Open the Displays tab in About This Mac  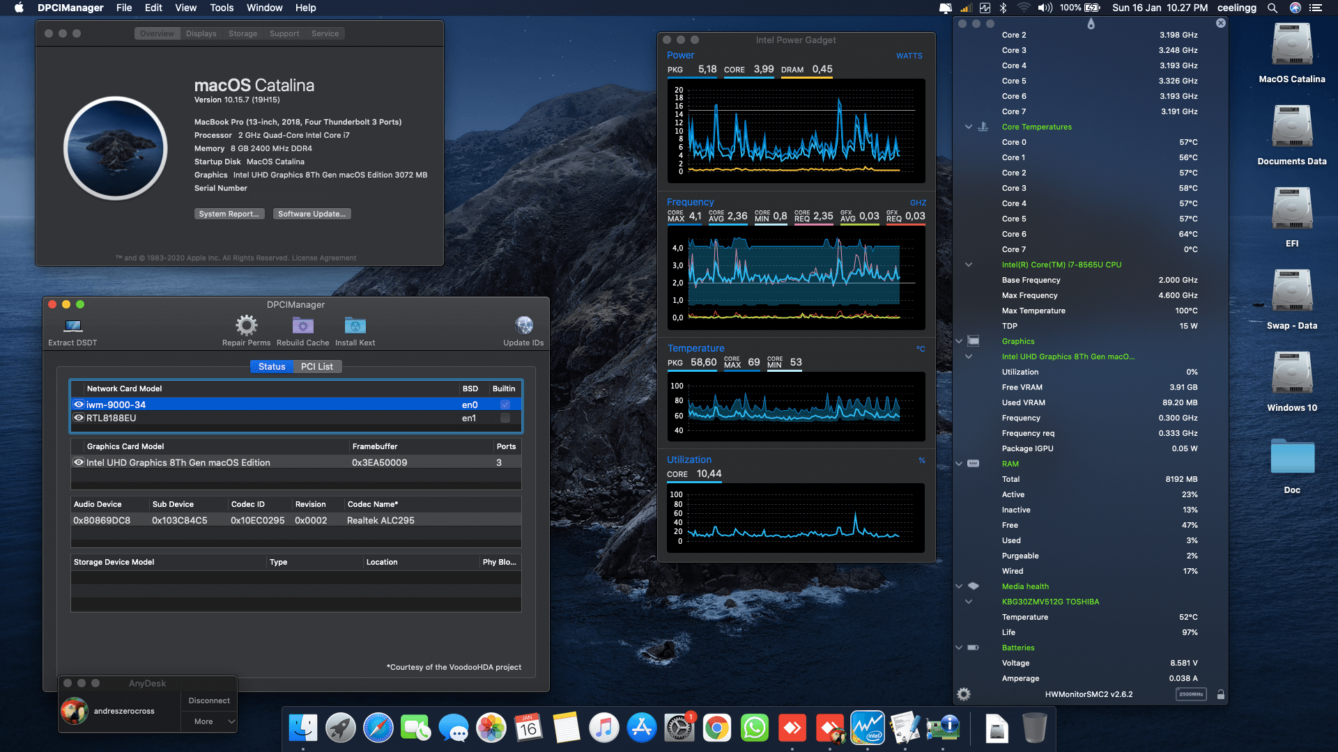201,33
